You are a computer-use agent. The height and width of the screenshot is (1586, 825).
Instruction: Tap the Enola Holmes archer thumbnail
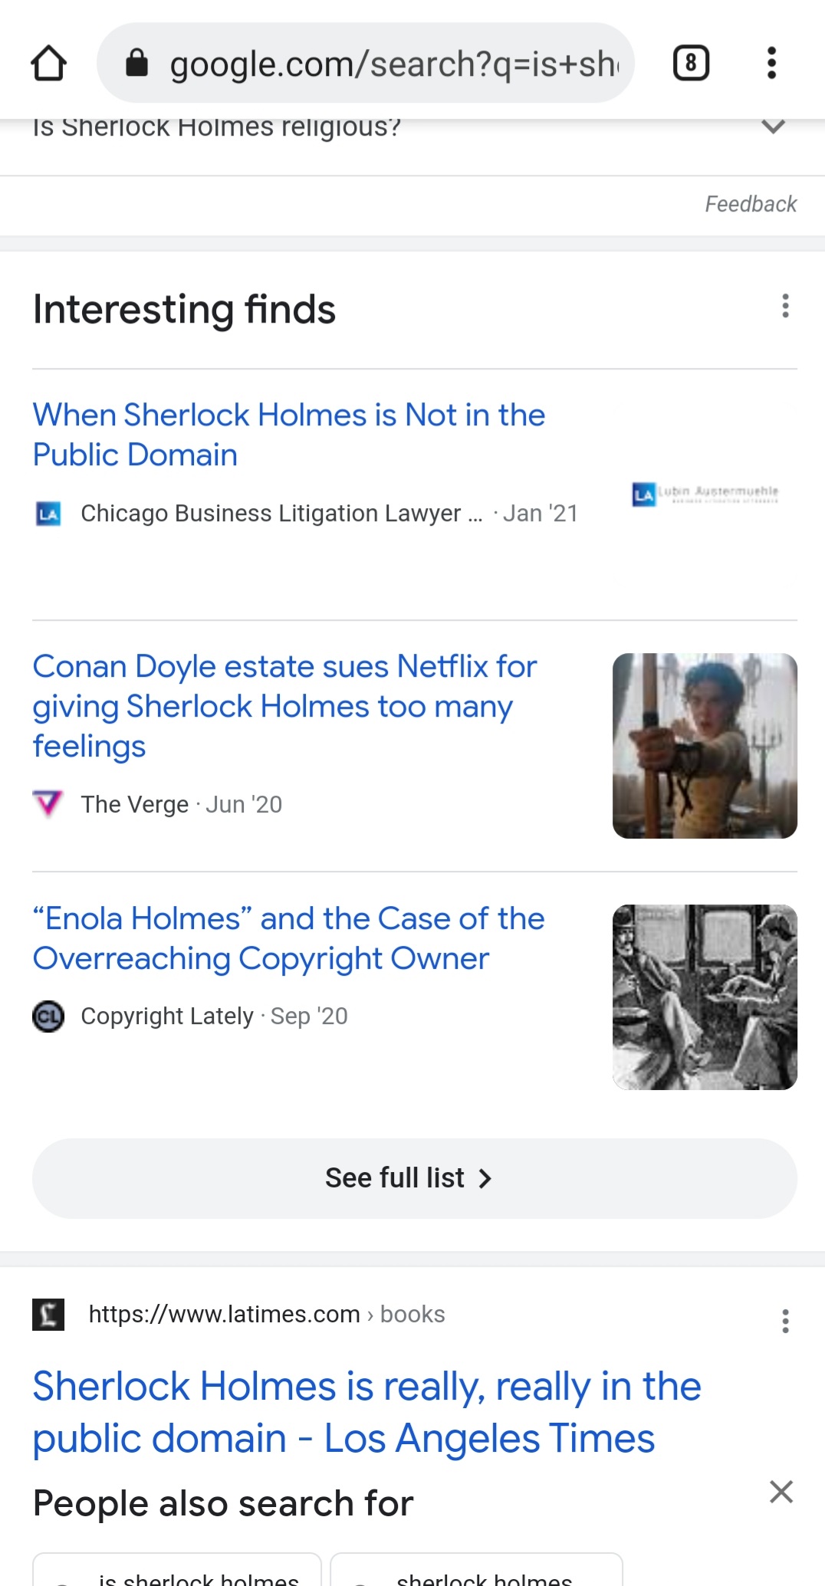[x=705, y=746]
